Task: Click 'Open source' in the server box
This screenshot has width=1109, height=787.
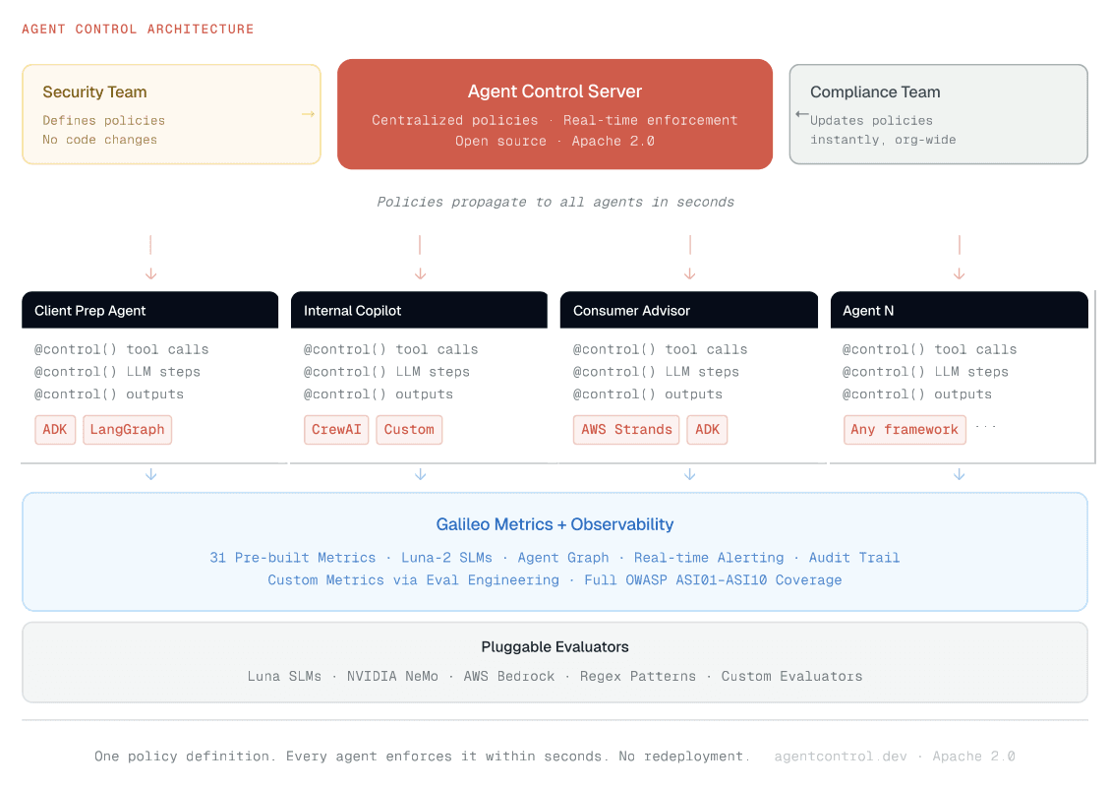Action: point(500,141)
